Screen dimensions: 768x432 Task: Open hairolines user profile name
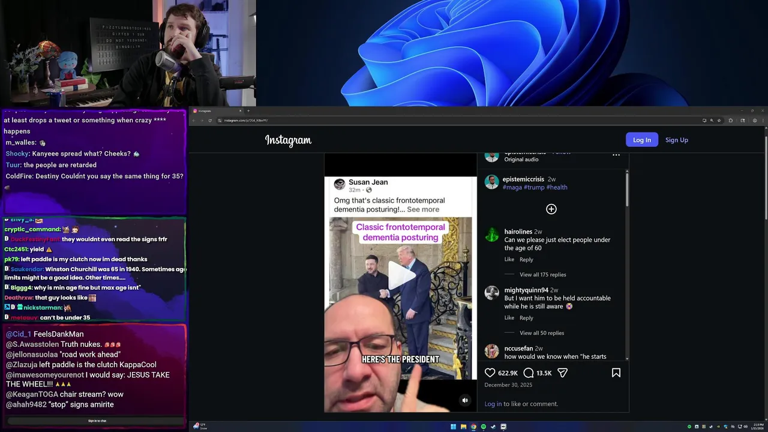click(518, 232)
